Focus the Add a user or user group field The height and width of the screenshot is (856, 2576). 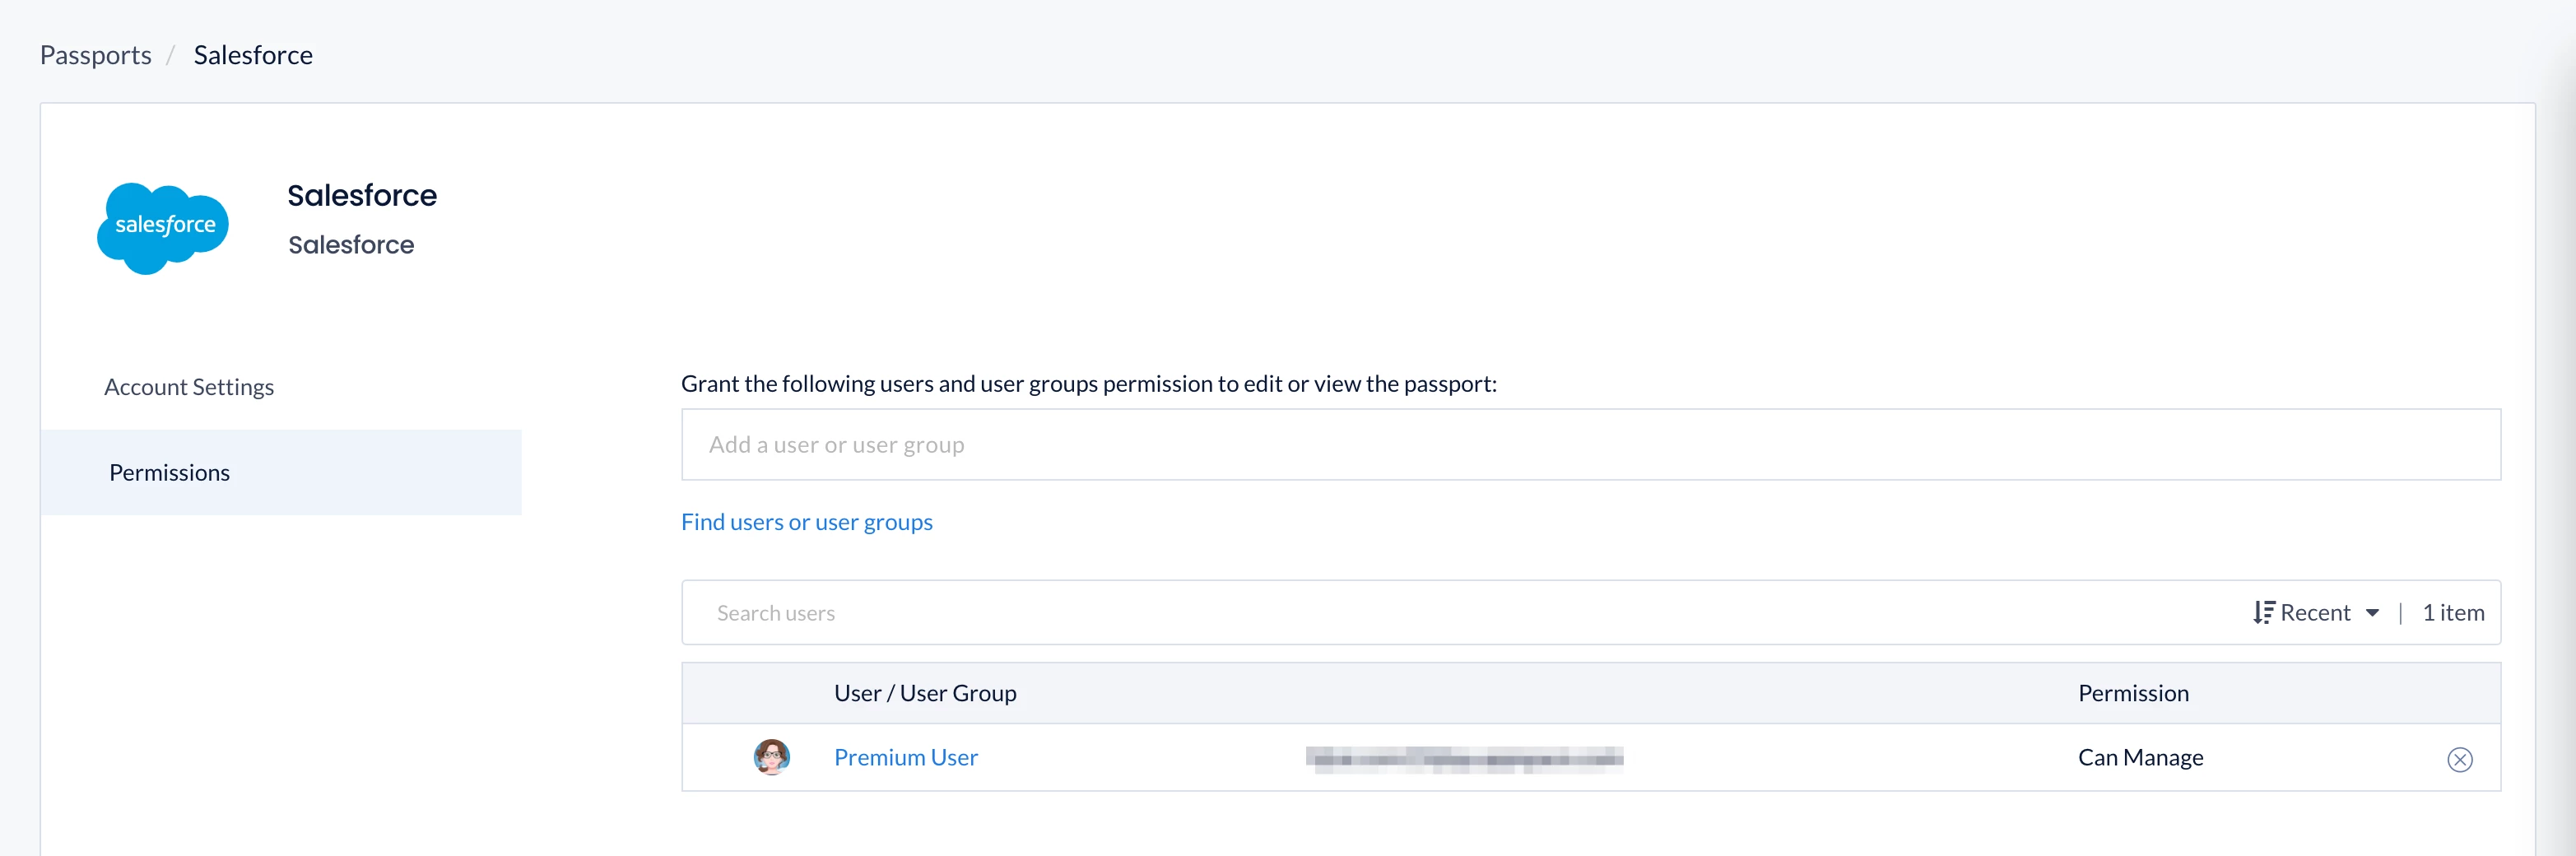click(1590, 445)
